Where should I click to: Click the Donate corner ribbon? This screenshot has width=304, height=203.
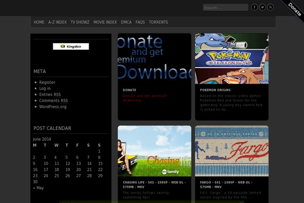point(294,9)
